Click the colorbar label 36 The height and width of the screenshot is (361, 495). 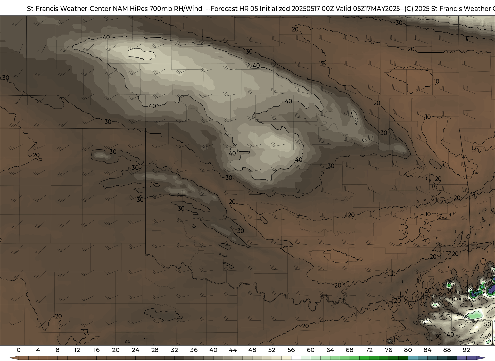pos(194,350)
